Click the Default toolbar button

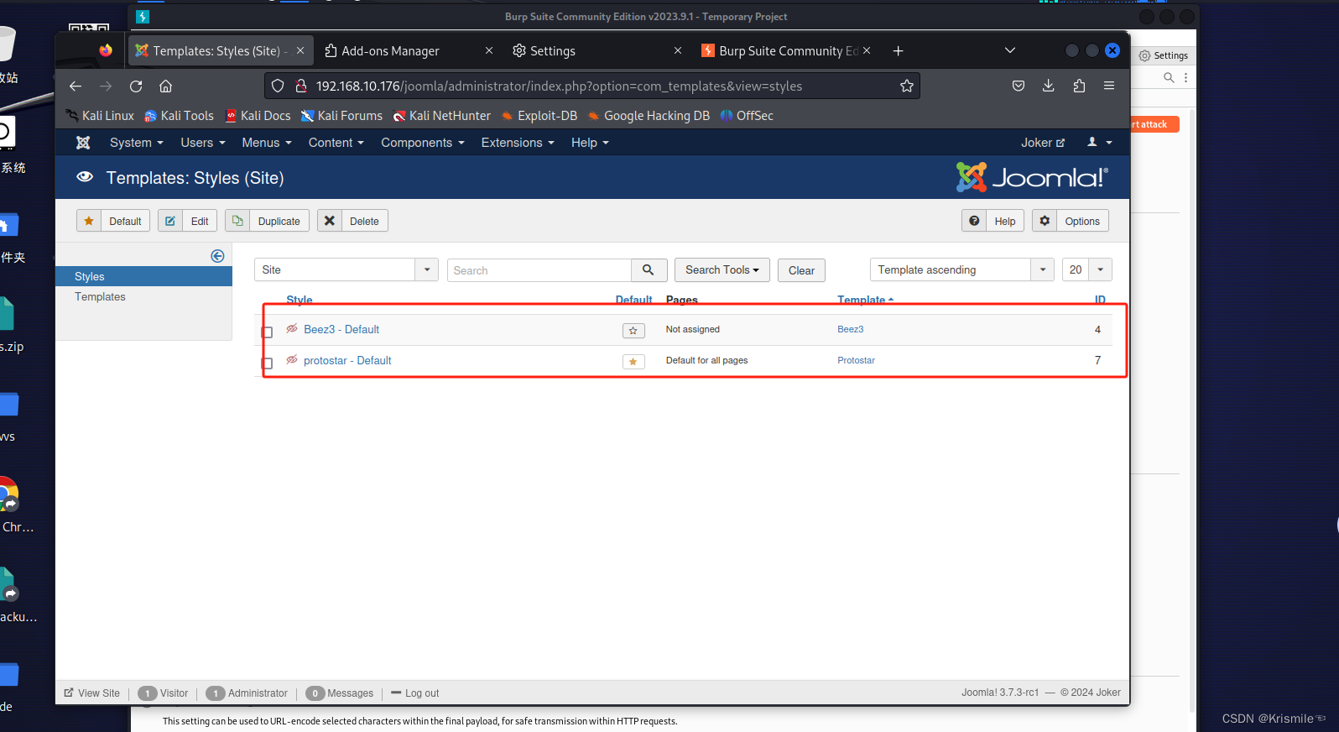pos(113,221)
